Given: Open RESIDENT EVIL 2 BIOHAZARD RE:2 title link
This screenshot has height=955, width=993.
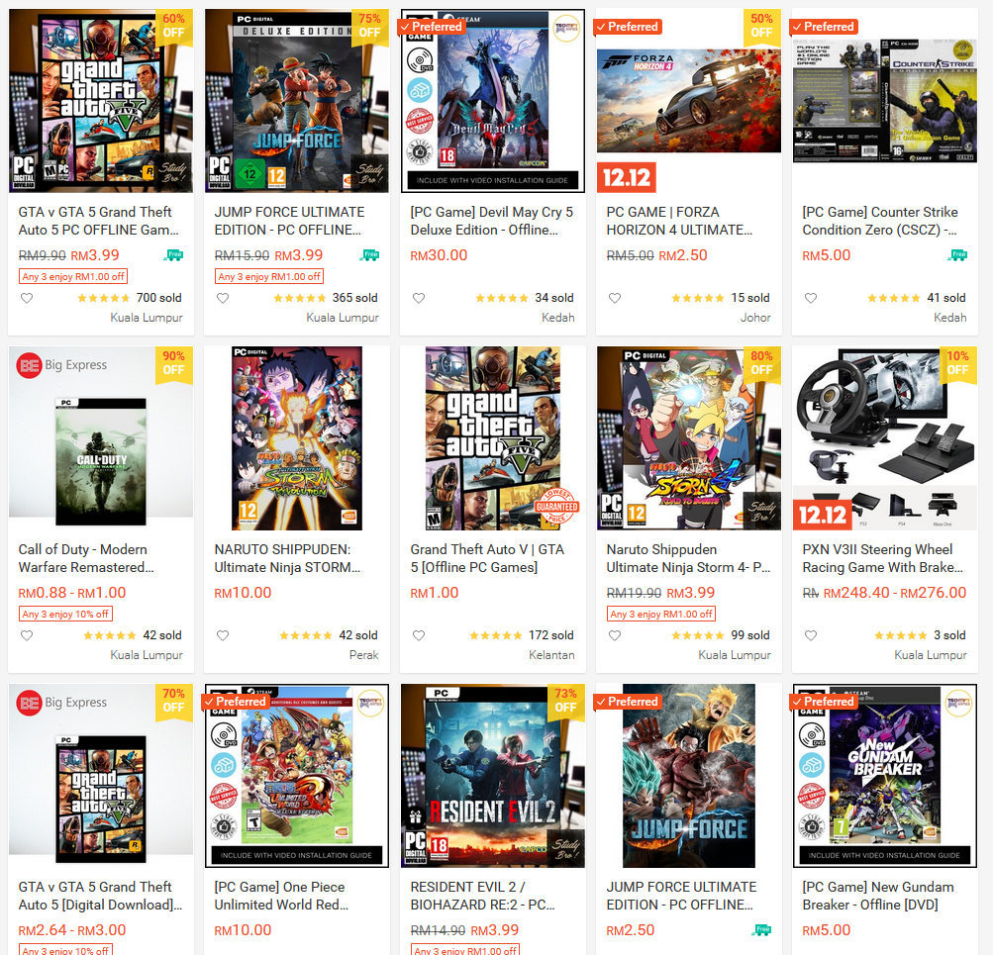Looking at the screenshot, I should [482, 896].
